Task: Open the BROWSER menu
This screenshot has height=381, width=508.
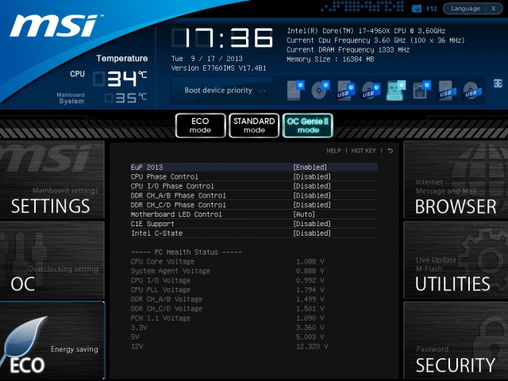Action: [456, 179]
